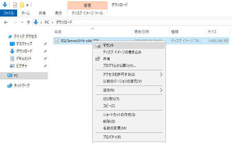Open the ファイル tab
The image size is (232, 158).
point(9,13)
